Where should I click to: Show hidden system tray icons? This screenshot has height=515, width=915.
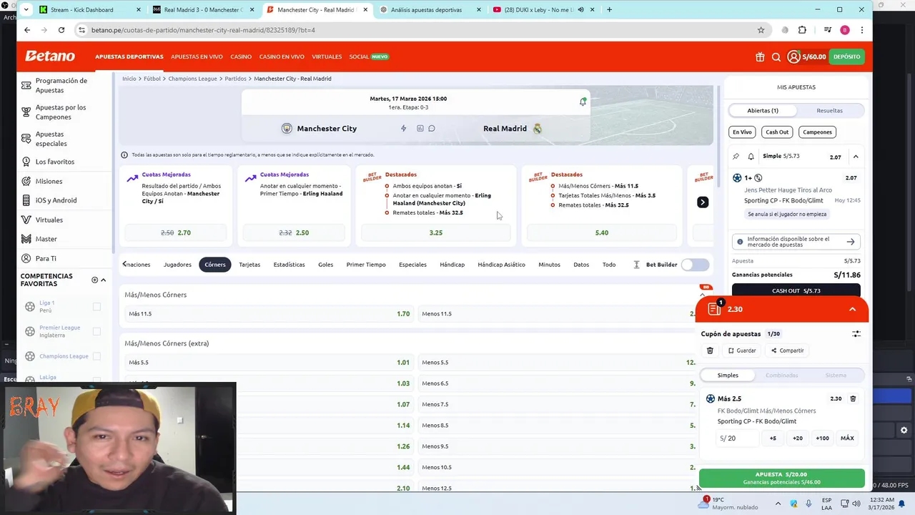click(778, 504)
